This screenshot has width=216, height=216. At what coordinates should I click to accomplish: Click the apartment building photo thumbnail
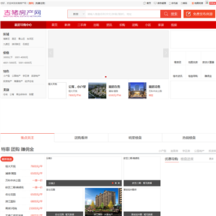pos(103,202)
